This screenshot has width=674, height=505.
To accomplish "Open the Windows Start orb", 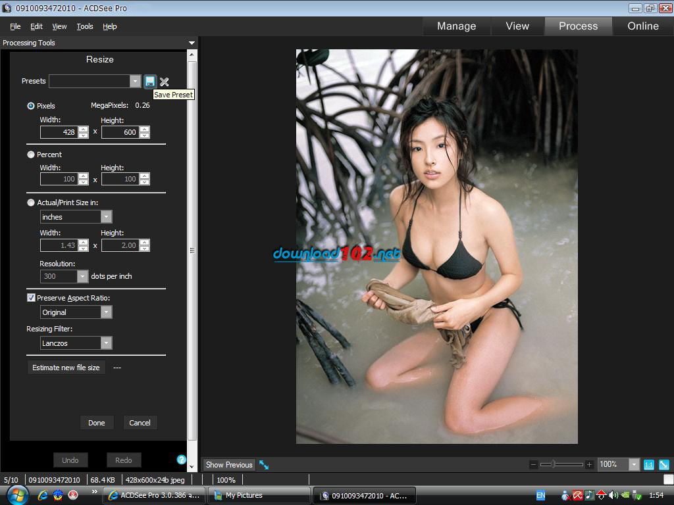I will pyautogui.click(x=18, y=495).
